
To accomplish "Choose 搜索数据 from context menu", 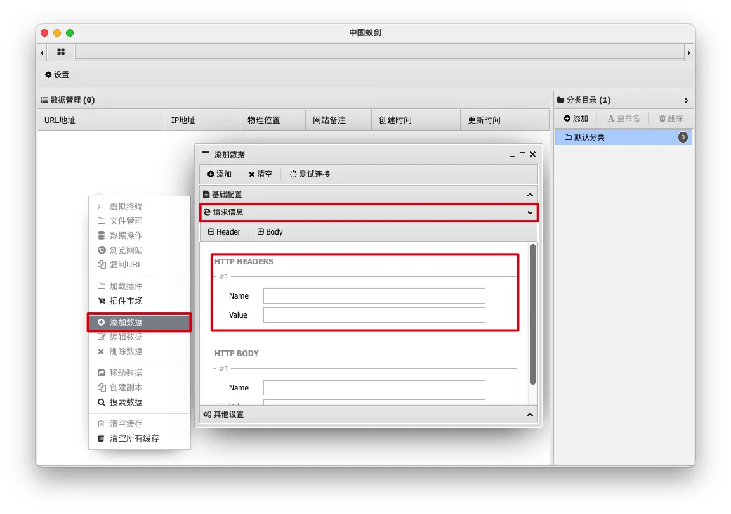I will point(126,402).
